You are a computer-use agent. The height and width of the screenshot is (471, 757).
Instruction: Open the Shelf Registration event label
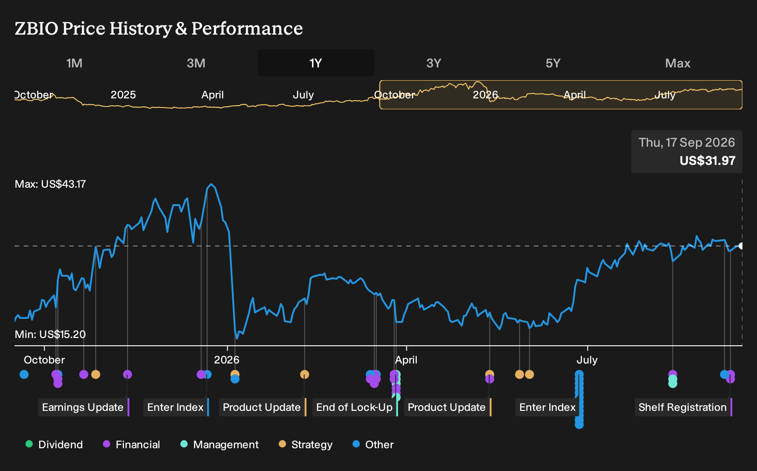(x=682, y=407)
